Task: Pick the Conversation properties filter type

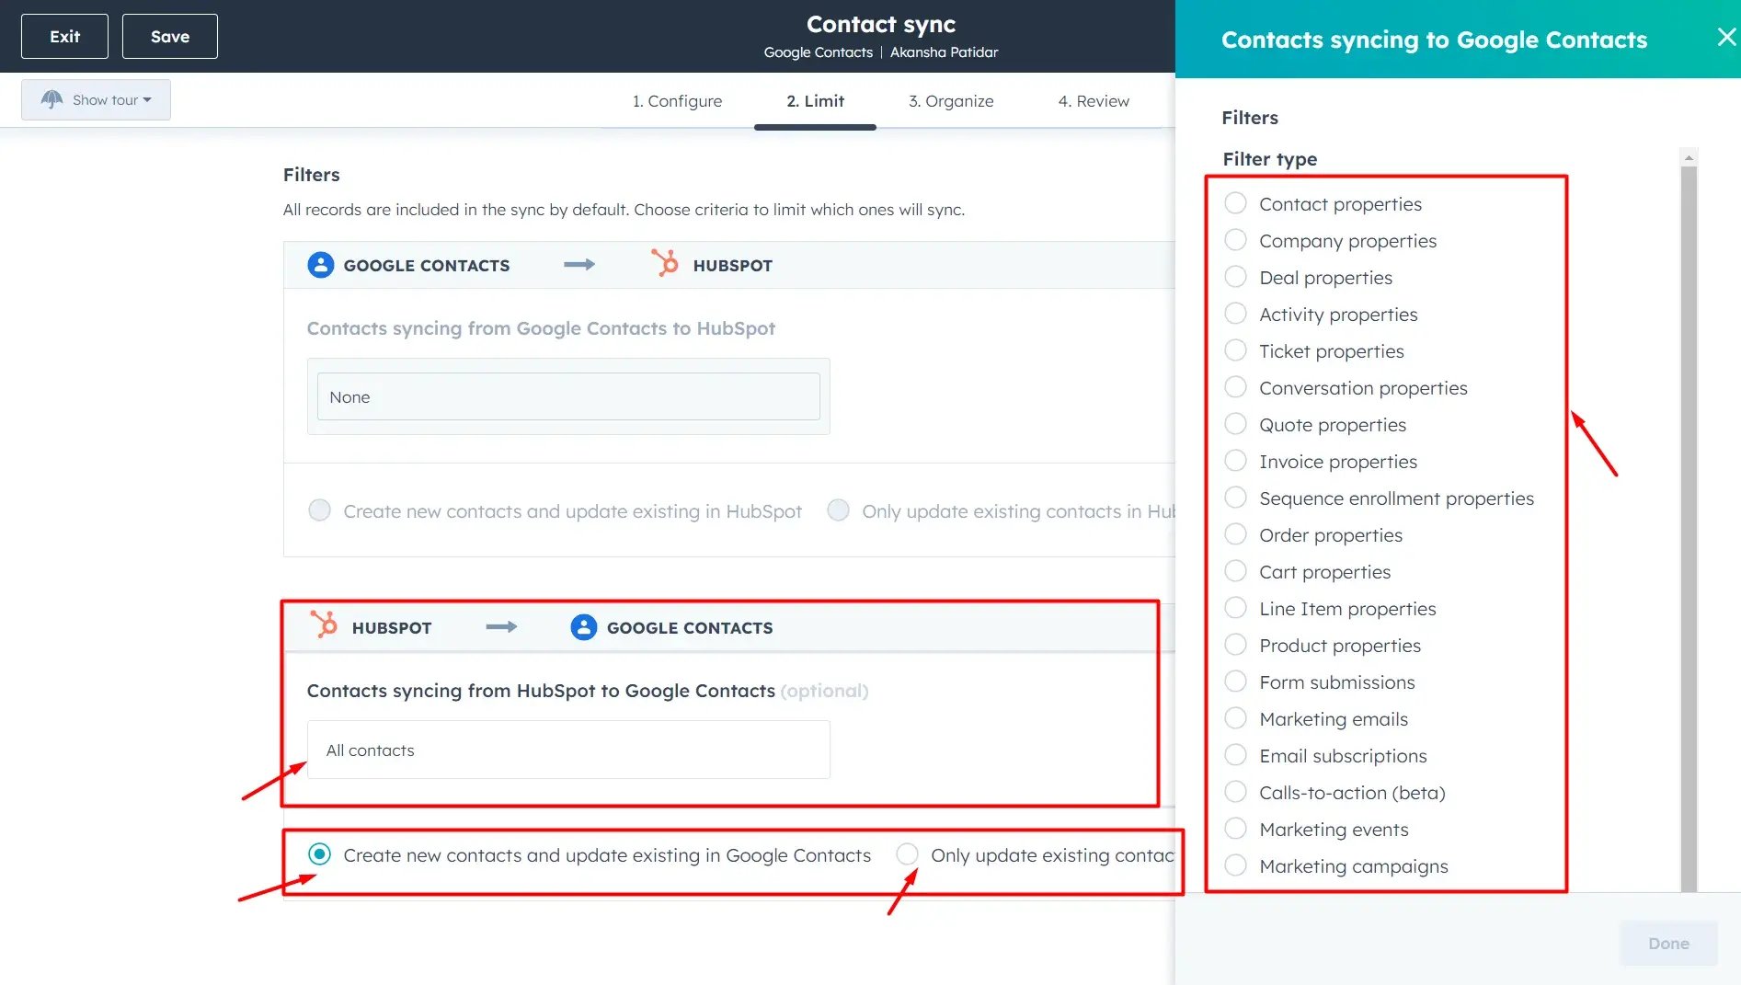Action: point(1235,387)
